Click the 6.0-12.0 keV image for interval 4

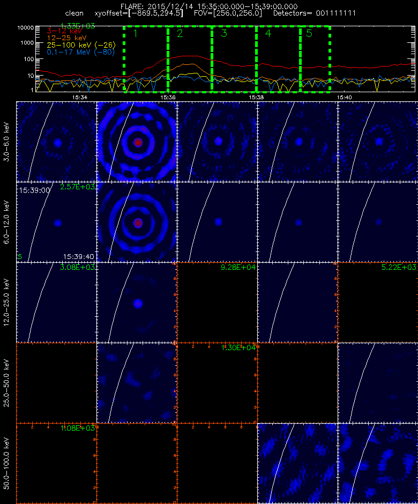[297, 222]
